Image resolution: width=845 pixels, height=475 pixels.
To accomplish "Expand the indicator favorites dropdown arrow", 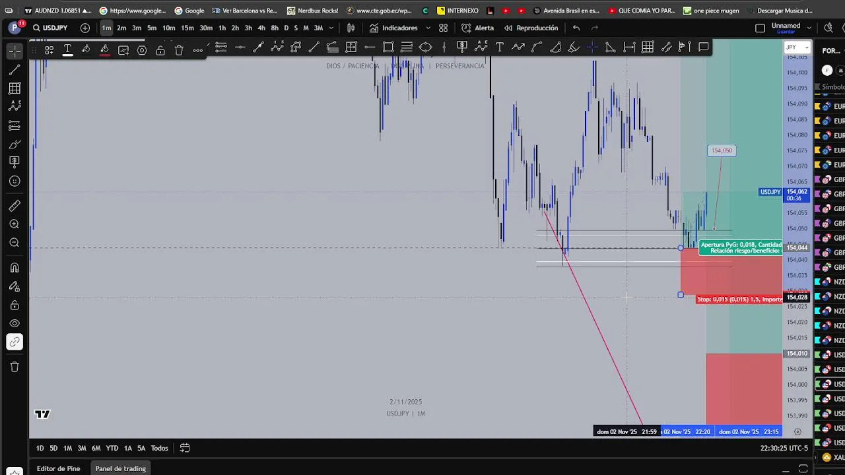I will 428,28.
